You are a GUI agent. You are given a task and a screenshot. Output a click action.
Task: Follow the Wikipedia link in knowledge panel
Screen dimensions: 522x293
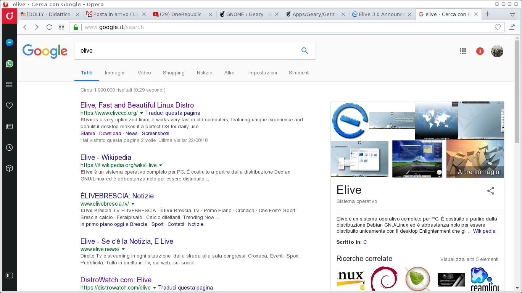(484, 231)
